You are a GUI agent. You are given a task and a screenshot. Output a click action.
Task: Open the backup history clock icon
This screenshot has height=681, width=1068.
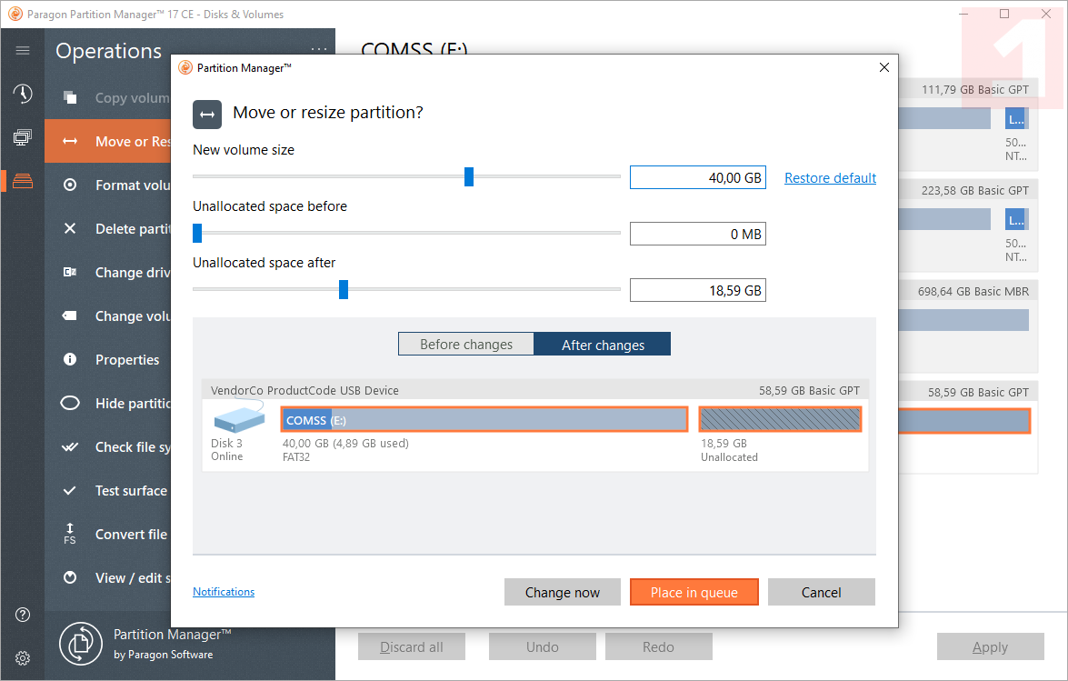click(23, 94)
